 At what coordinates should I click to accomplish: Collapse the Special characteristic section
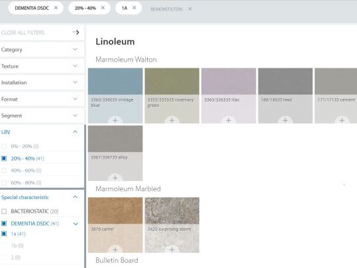point(75,197)
